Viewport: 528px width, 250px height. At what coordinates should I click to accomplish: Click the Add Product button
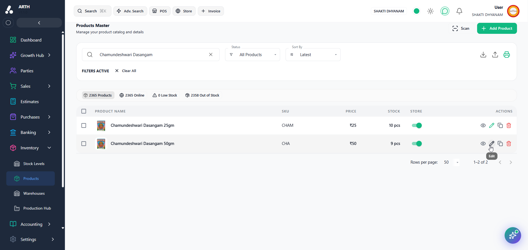[x=497, y=28]
